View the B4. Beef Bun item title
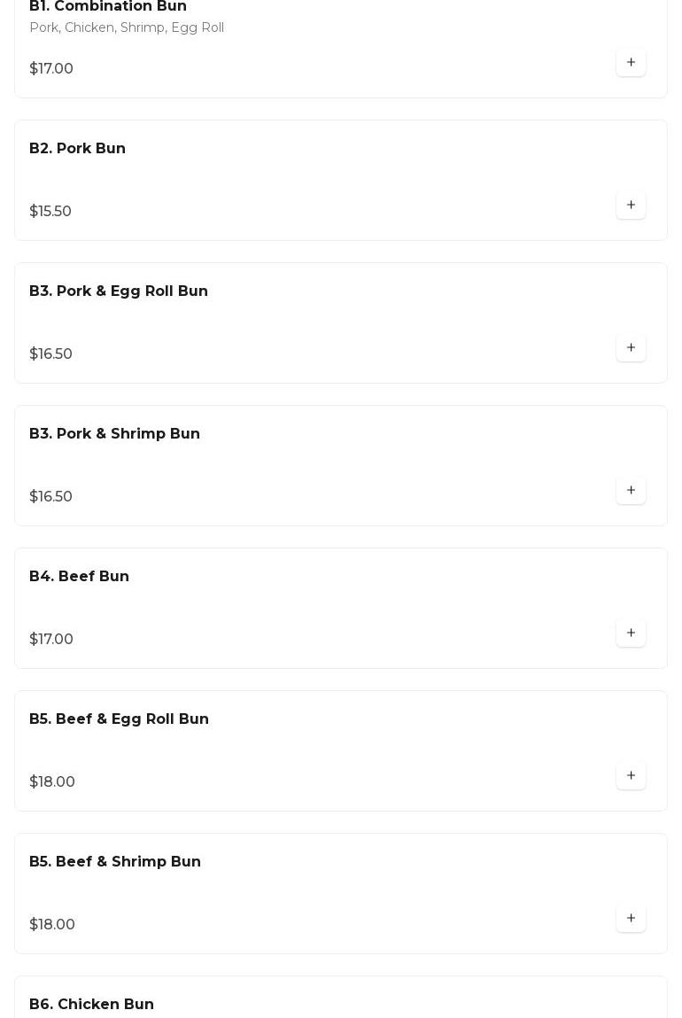The image size is (682, 1018). coord(80,577)
